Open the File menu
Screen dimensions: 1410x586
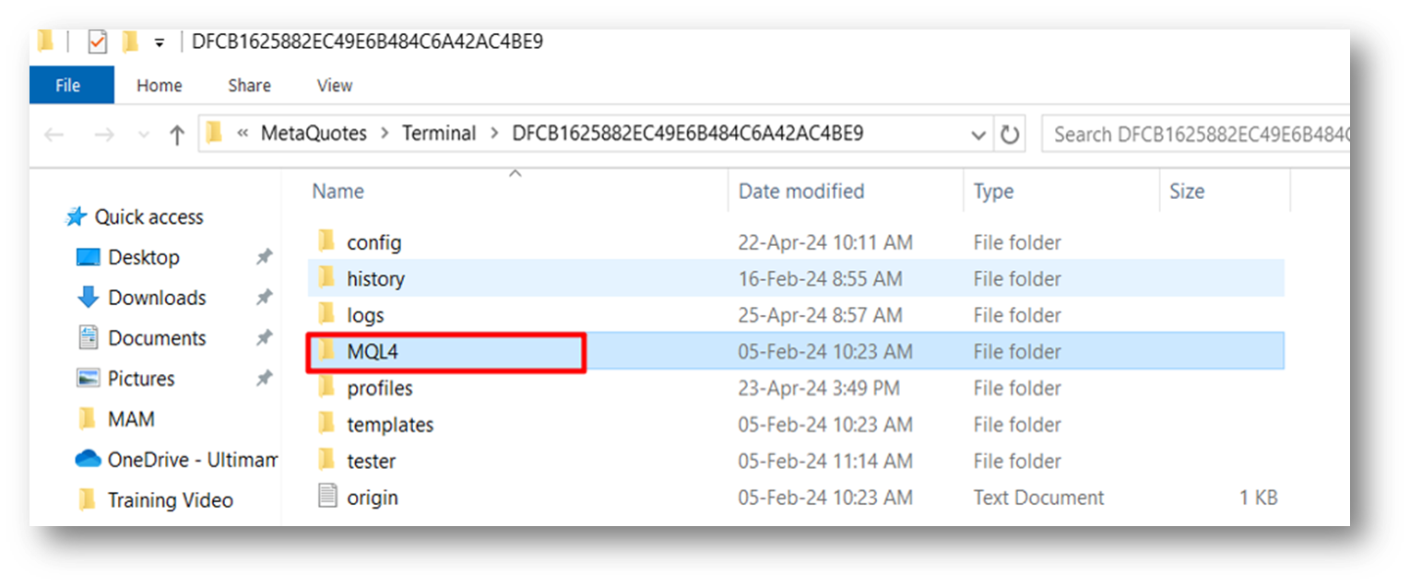coord(68,85)
